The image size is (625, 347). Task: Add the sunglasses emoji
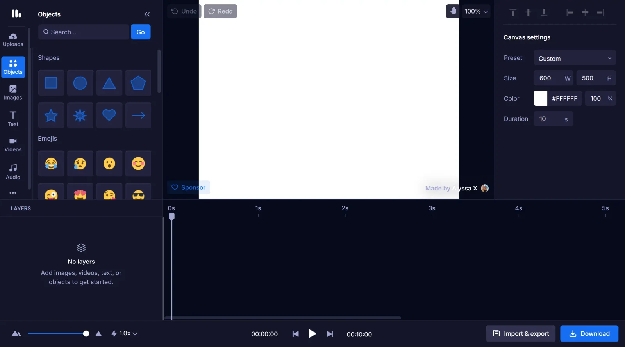point(138,192)
